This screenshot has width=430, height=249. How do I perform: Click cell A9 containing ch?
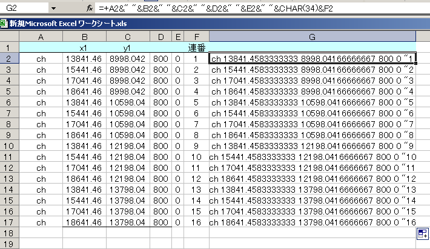coord(41,135)
